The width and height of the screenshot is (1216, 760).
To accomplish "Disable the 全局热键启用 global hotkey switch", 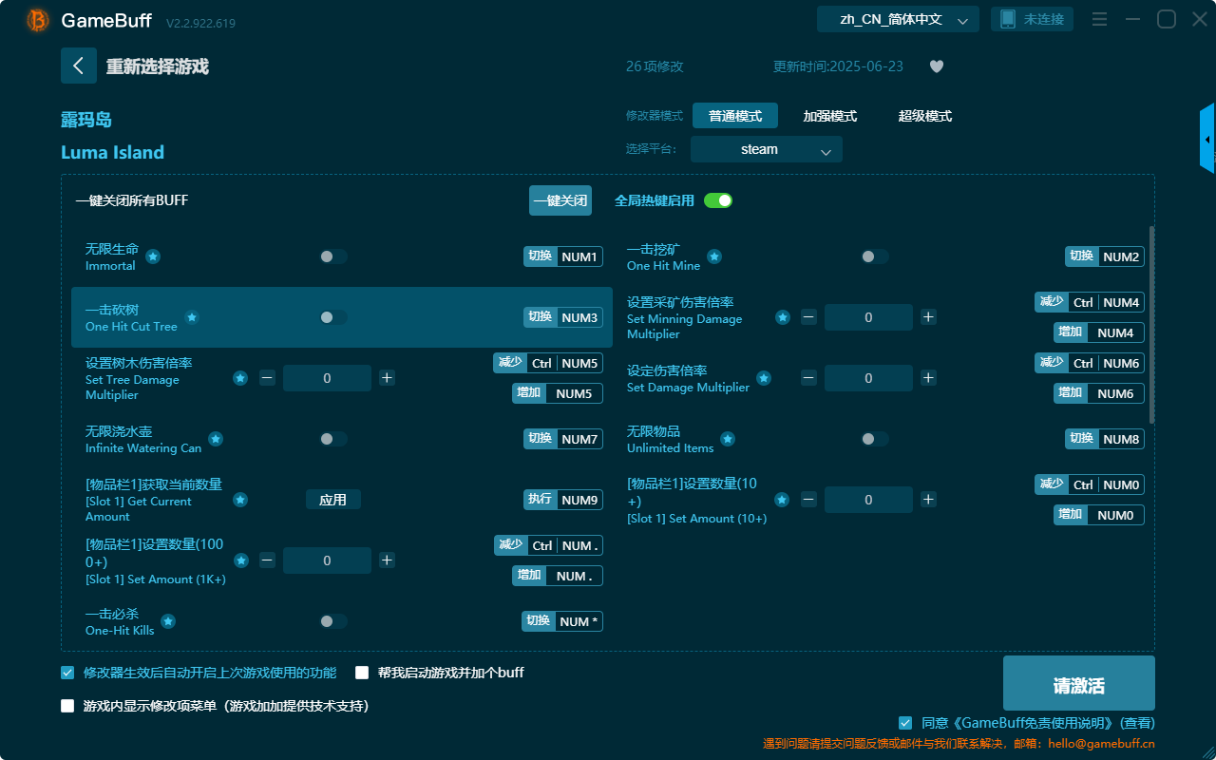I will click(717, 200).
